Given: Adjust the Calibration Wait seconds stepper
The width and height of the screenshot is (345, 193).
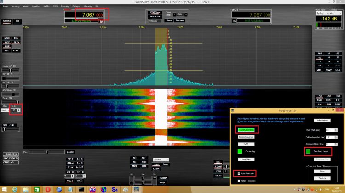Looking at the screenshot, I should (x=336, y=137).
